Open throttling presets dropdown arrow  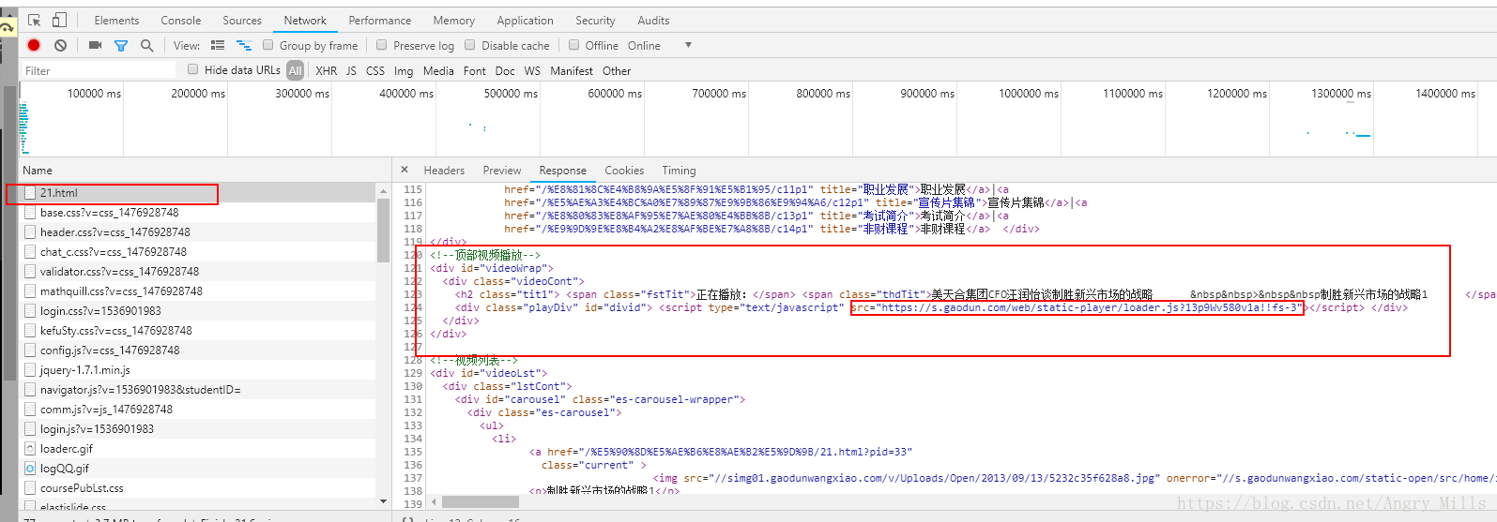(x=688, y=45)
